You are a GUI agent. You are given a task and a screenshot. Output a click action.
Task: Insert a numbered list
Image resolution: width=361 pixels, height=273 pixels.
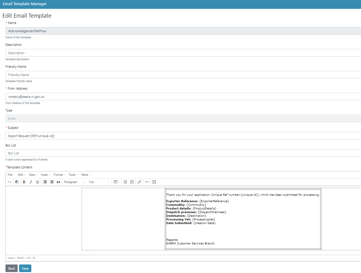pos(125,182)
